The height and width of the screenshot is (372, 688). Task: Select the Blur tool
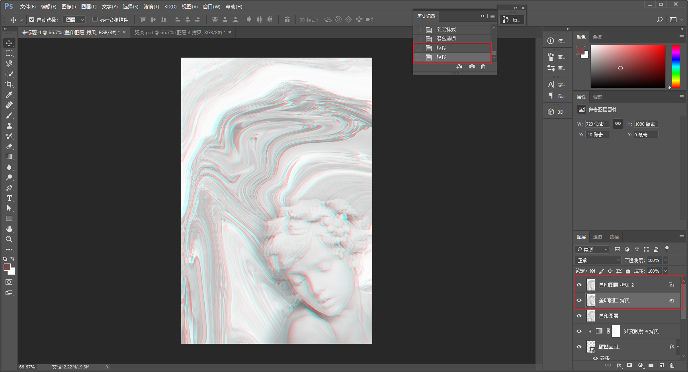[x=9, y=167]
